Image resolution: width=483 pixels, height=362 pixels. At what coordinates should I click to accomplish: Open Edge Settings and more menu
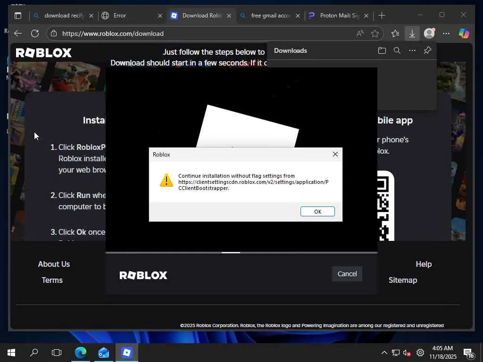(446, 33)
